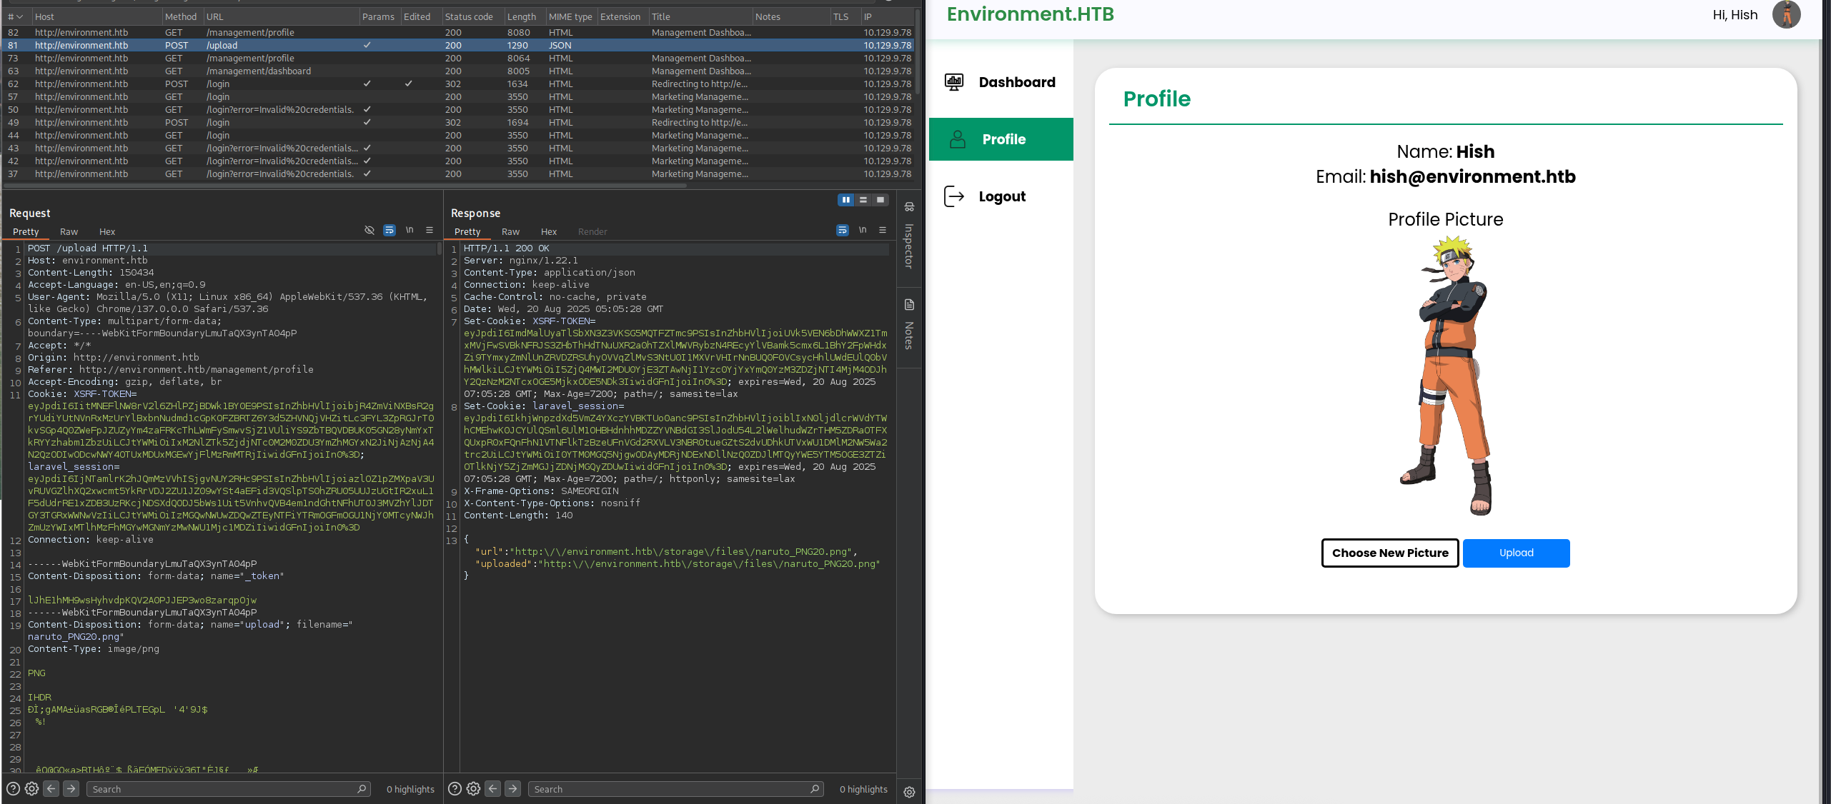Toggle line wrap in Request pane
Screen dimensions: 1831x804
[x=389, y=230]
